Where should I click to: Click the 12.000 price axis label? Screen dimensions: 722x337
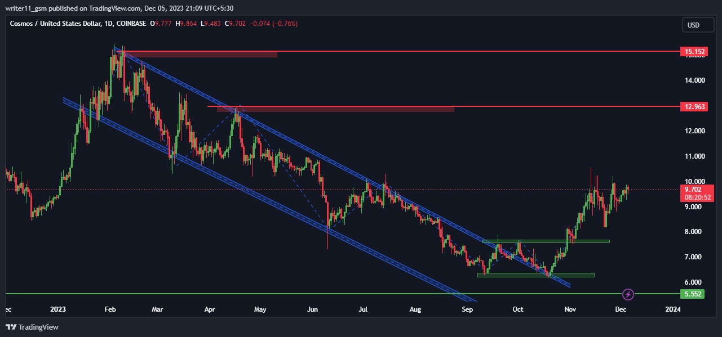coord(696,131)
